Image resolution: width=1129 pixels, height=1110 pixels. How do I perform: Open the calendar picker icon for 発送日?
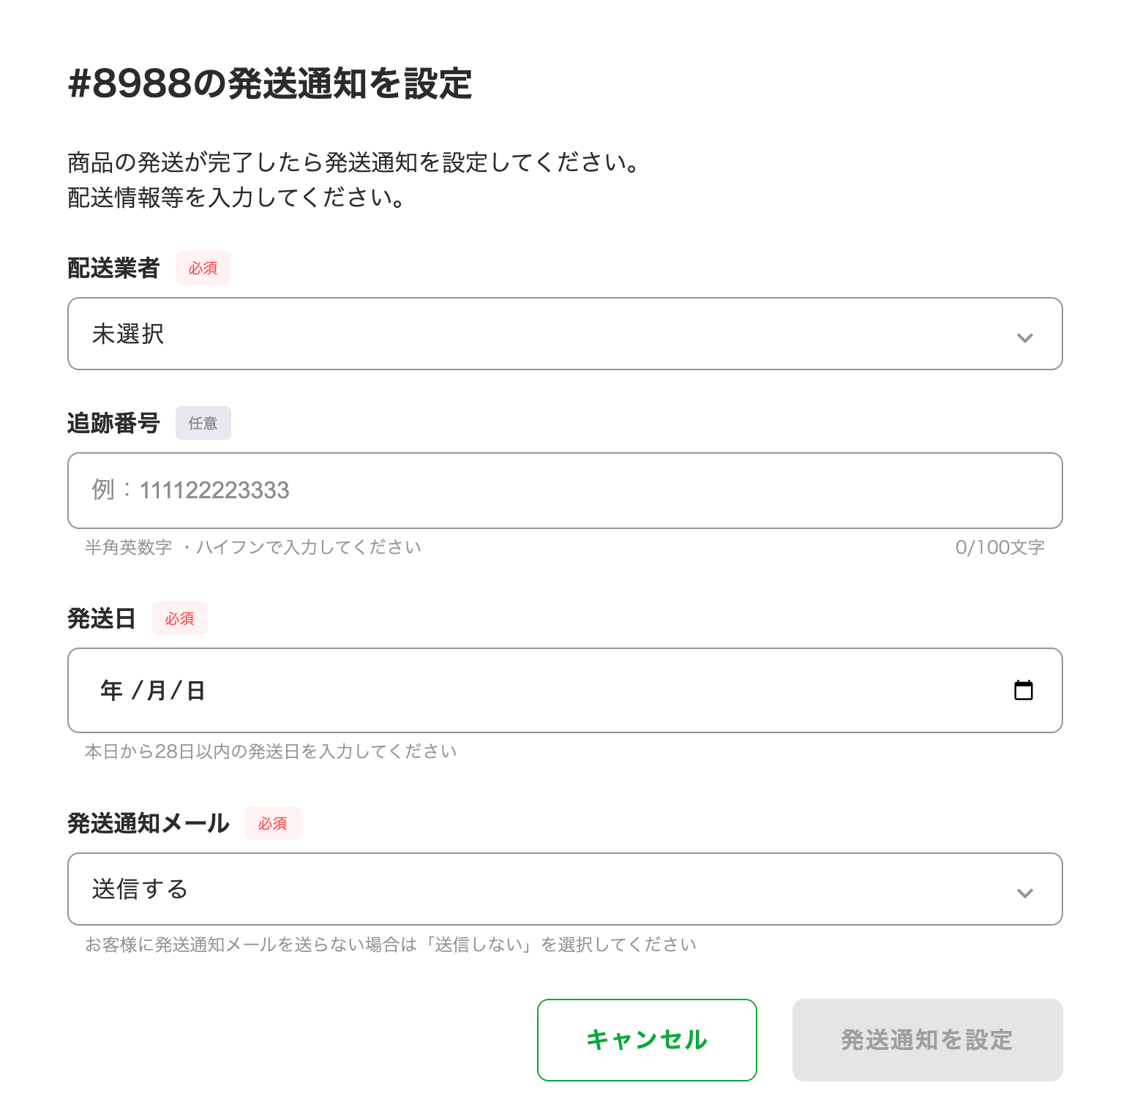[1023, 690]
